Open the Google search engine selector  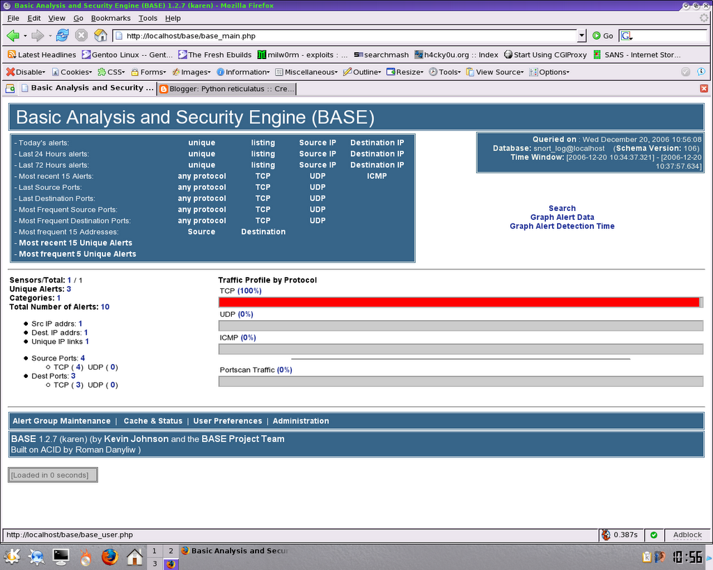[627, 36]
